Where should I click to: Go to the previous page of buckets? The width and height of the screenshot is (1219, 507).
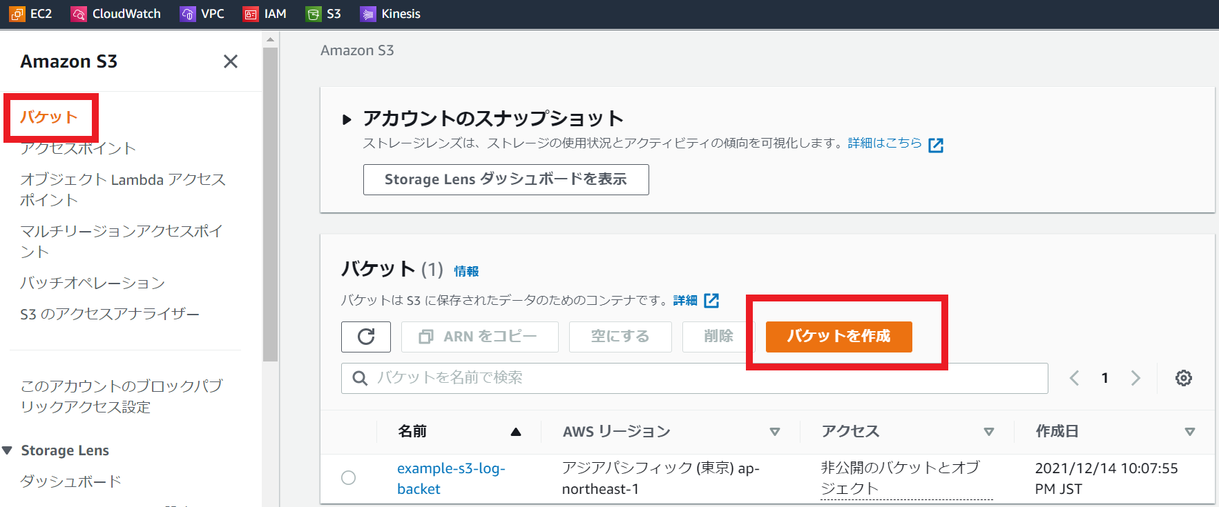1075,378
